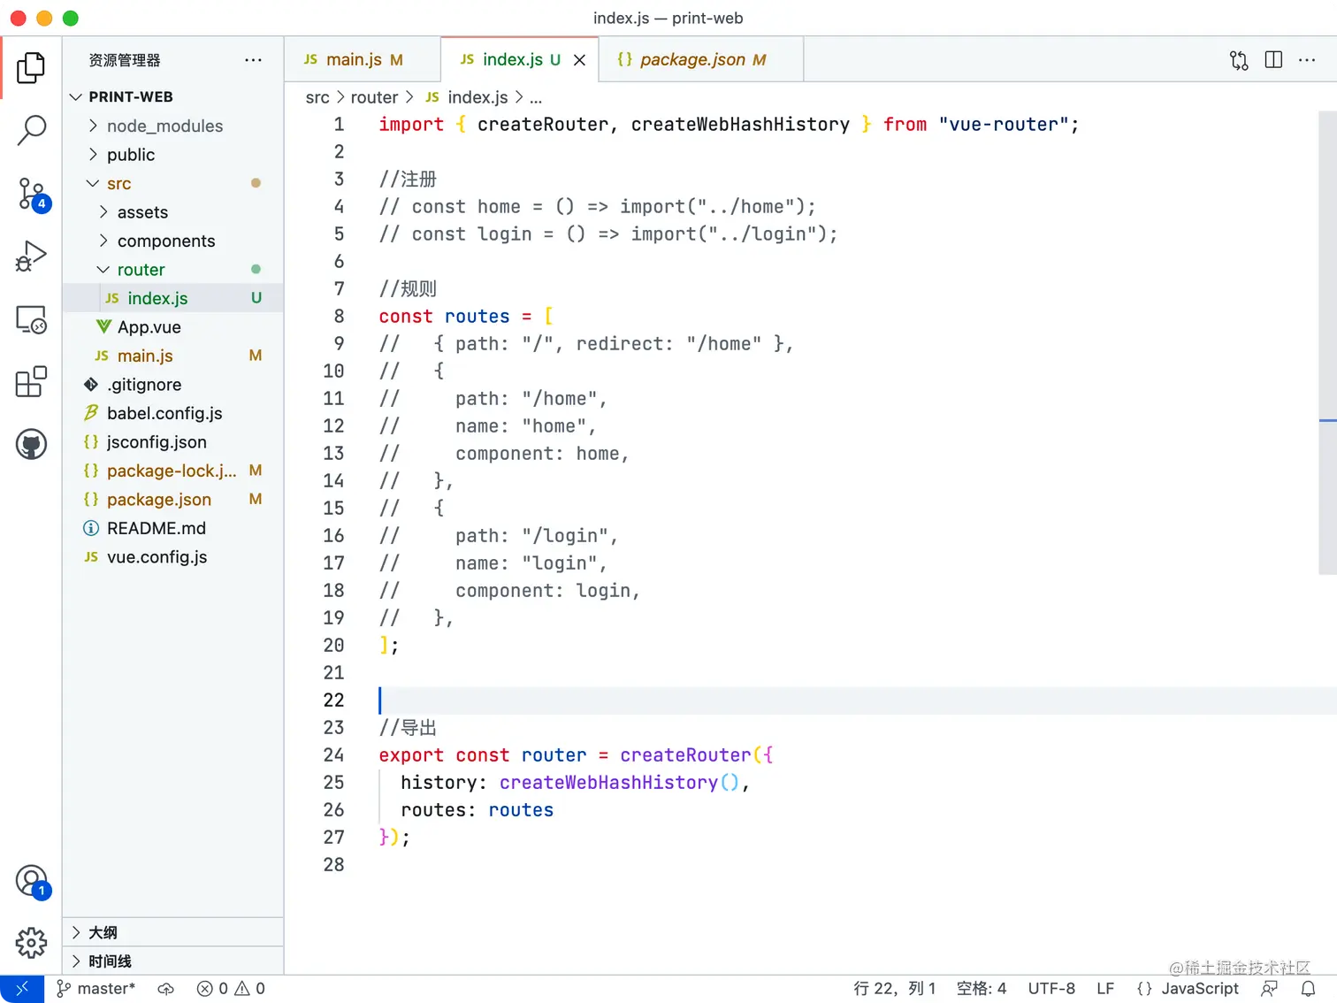Open the Manage settings gear

coord(31,943)
